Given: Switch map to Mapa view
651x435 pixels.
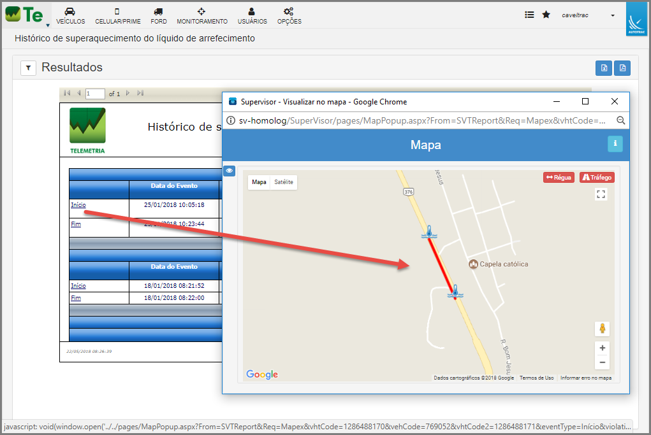Looking at the screenshot, I should 259,182.
